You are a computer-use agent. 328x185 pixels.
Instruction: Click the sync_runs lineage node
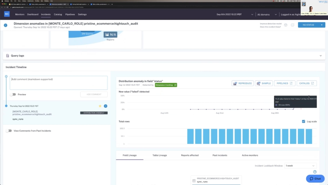(216, 181)
